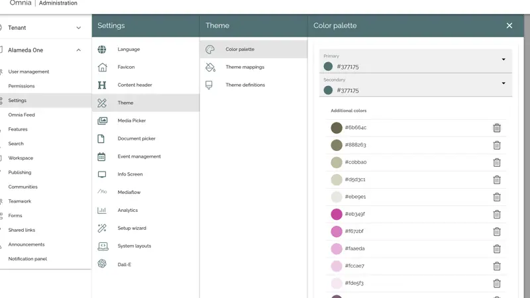The image size is (530, 298).
Task: Open Permissions in the sidebar
Action: click(x=21, y=86)
